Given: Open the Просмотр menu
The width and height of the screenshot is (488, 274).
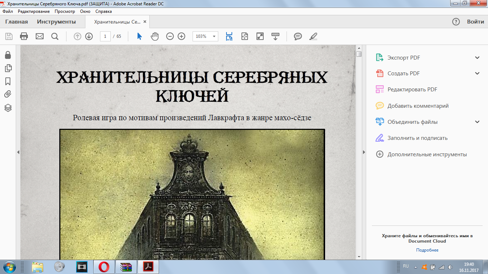Looking at the screenshot, I should pos(65,11).
